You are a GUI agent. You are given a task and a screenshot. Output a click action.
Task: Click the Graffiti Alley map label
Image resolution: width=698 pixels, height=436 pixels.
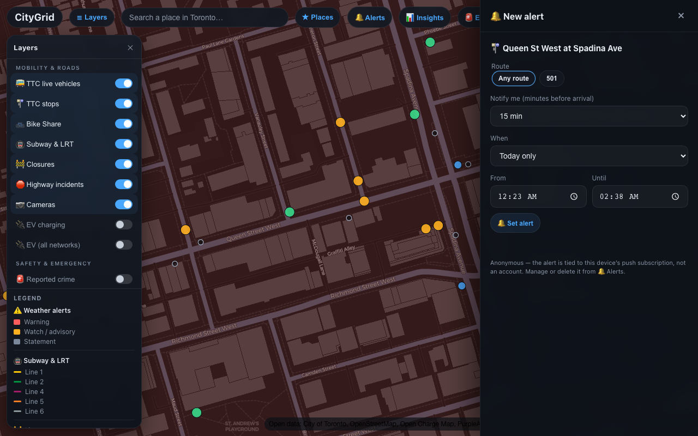coord(341,251)
